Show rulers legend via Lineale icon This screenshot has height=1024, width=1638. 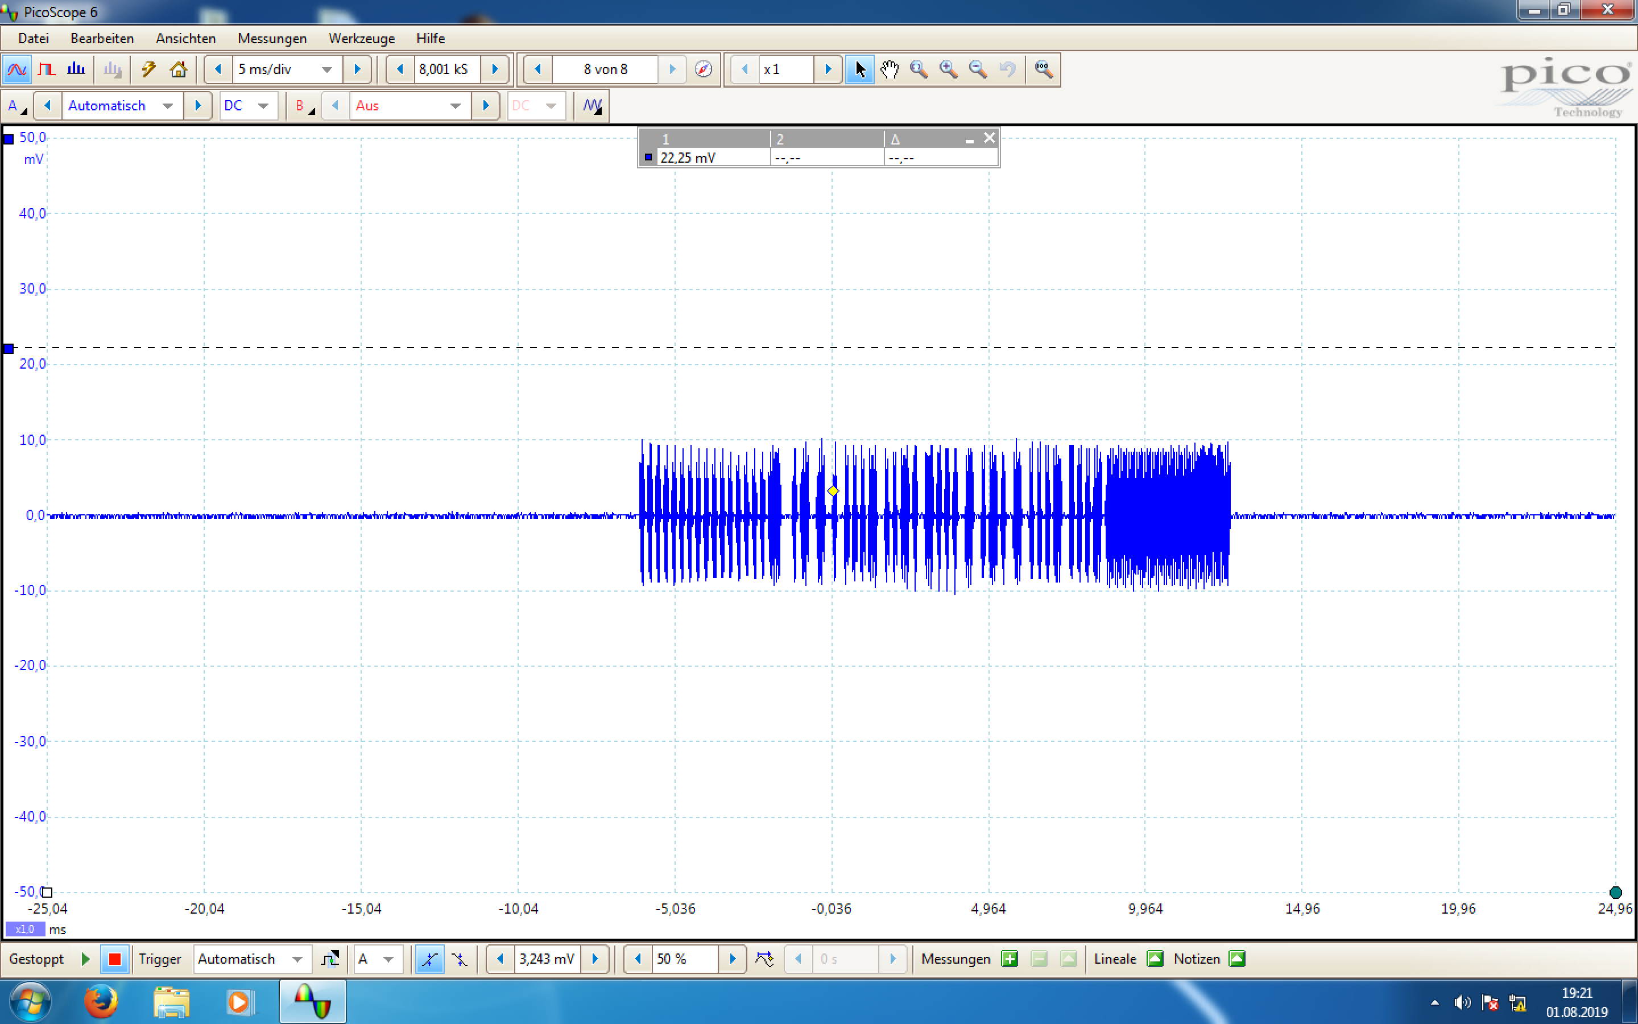point(1155,959)
